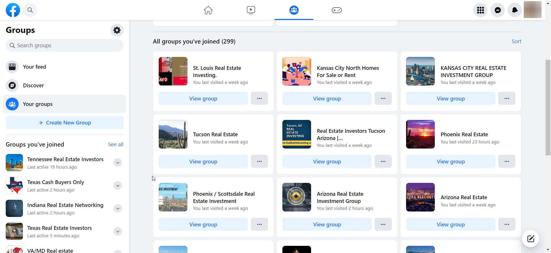Open Groups settings gear icon
551x253 pixels.
tap(117, 30)
